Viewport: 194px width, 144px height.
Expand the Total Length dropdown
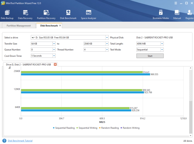tap(162, 44)
